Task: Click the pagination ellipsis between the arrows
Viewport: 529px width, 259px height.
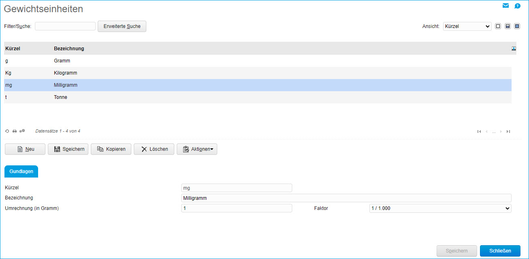Action: (494, 132)
